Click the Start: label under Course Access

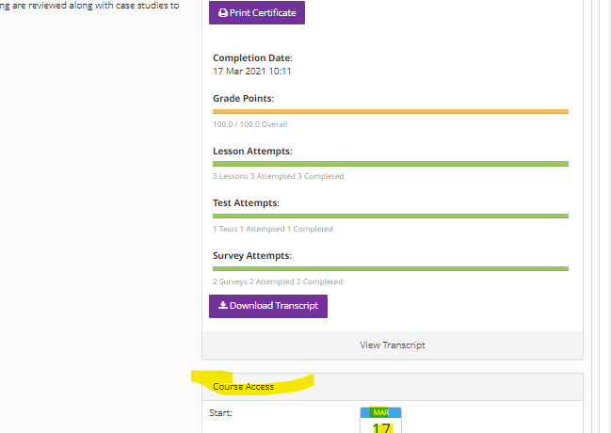pos(219,412)
